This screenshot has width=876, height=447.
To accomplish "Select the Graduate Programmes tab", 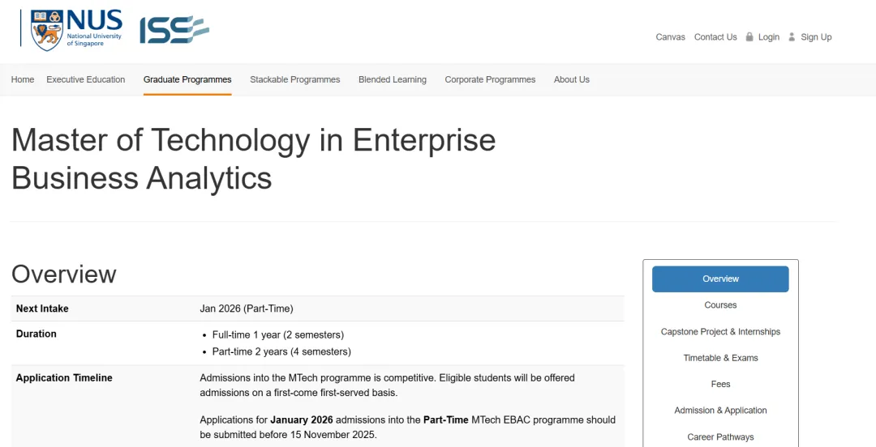I will tap(187, 79).
